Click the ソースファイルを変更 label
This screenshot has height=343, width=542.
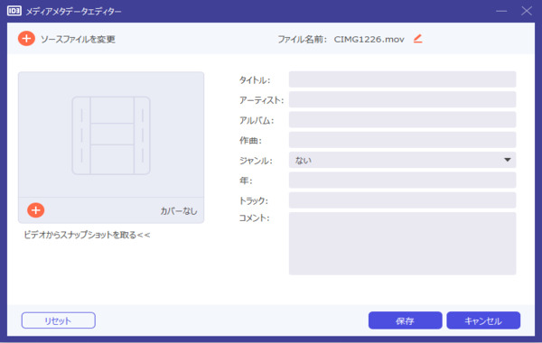pos(78,39)
